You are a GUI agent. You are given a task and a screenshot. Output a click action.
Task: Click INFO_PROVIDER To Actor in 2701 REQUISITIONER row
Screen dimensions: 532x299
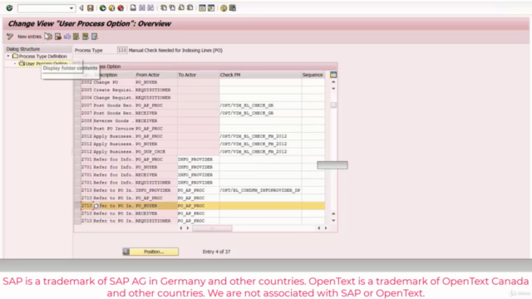(x=198, y=183)
